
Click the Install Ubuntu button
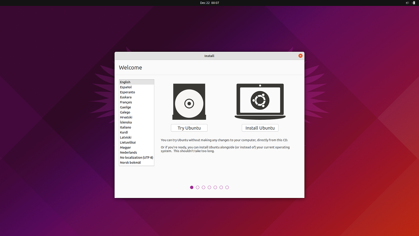(260, 128)
